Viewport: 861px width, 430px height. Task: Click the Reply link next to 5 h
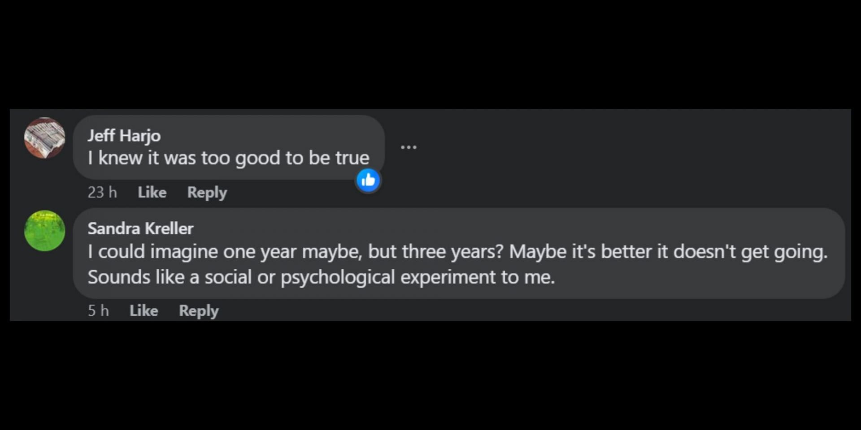coord(199,311)
